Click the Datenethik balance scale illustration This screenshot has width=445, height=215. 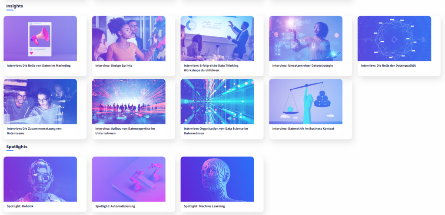click(x=306, y=101)
